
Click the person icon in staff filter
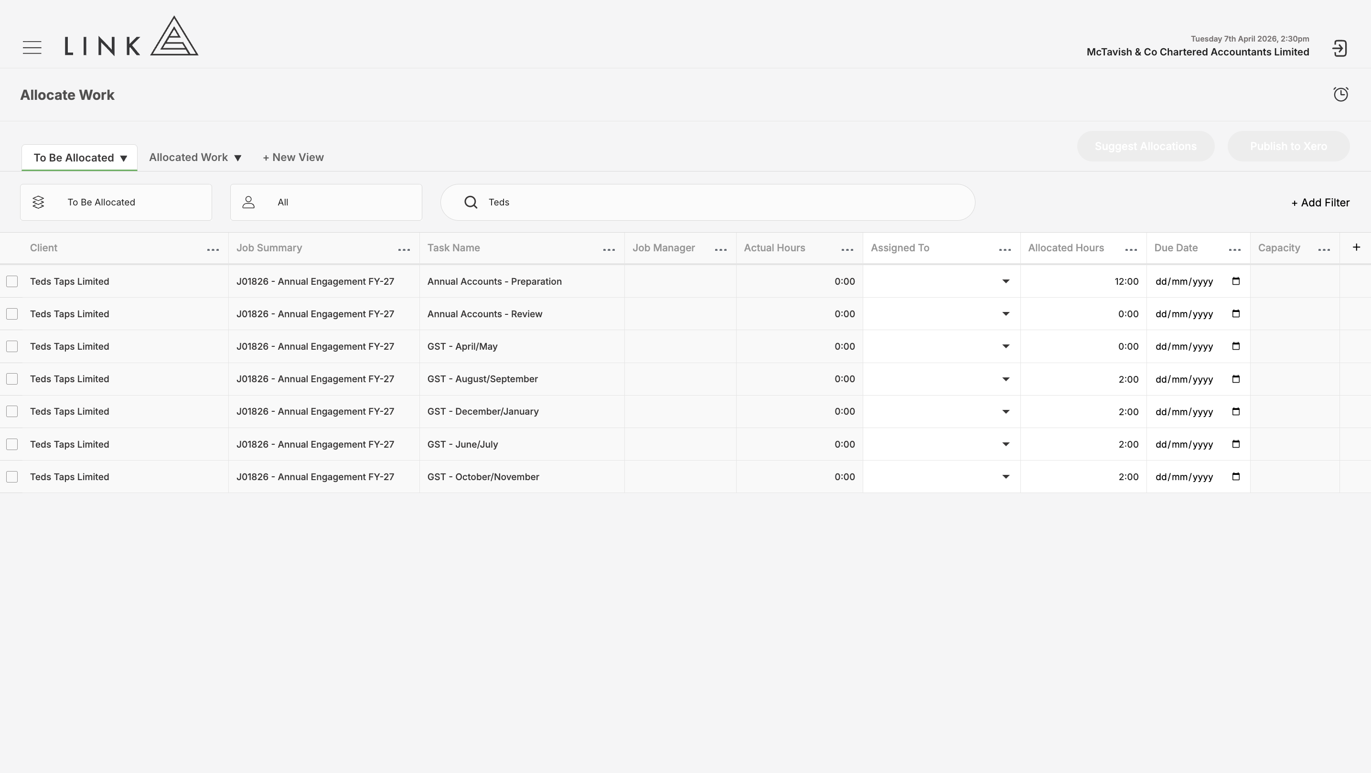[248, 202]
